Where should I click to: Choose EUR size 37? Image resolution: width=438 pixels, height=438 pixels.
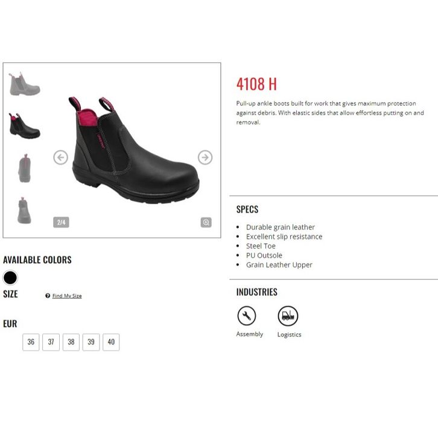pyautogui.click(x=51, y=342)
